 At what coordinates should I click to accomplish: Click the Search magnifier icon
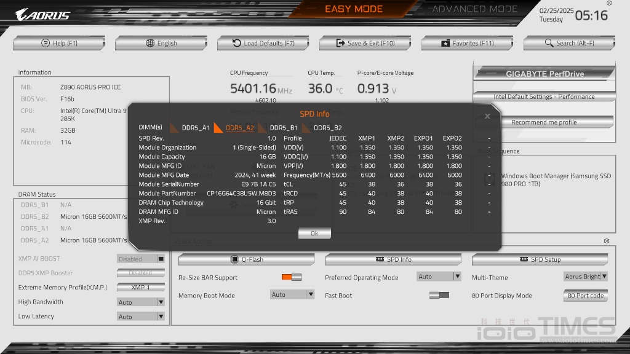(x=549, y=43)
